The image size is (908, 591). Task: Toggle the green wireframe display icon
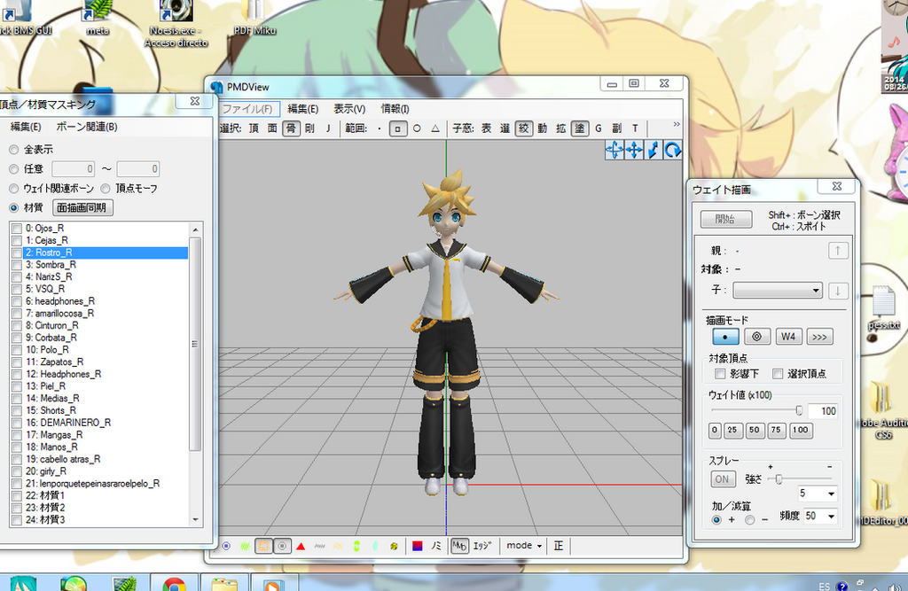click(245, 546)
